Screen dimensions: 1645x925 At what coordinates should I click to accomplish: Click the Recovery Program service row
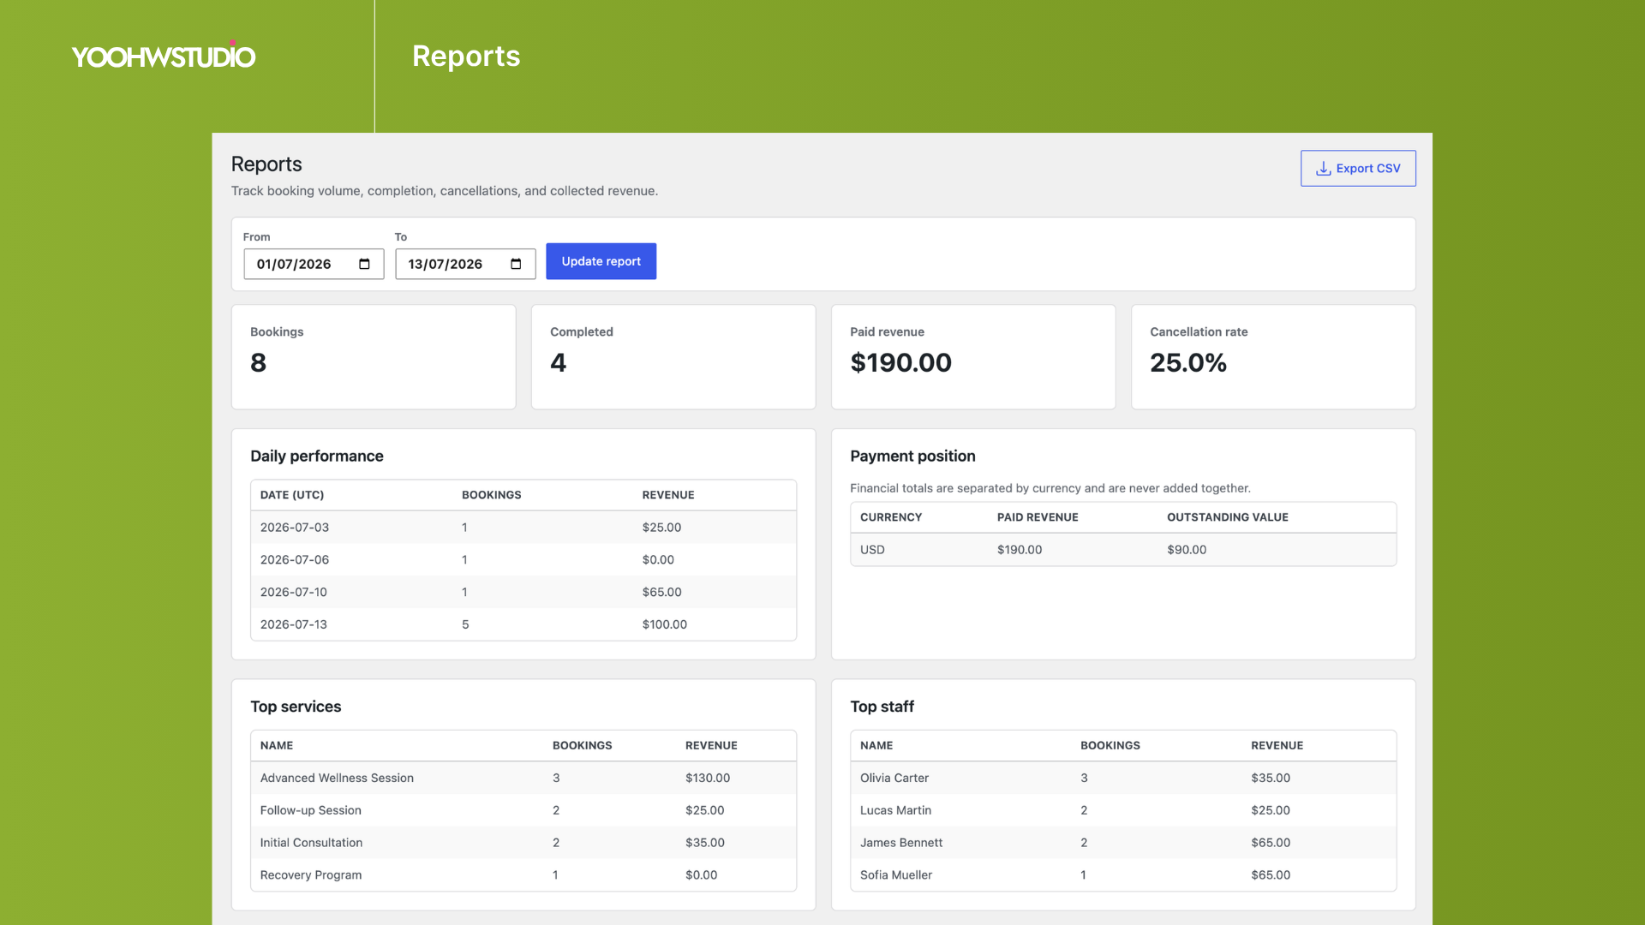(523, 875)
